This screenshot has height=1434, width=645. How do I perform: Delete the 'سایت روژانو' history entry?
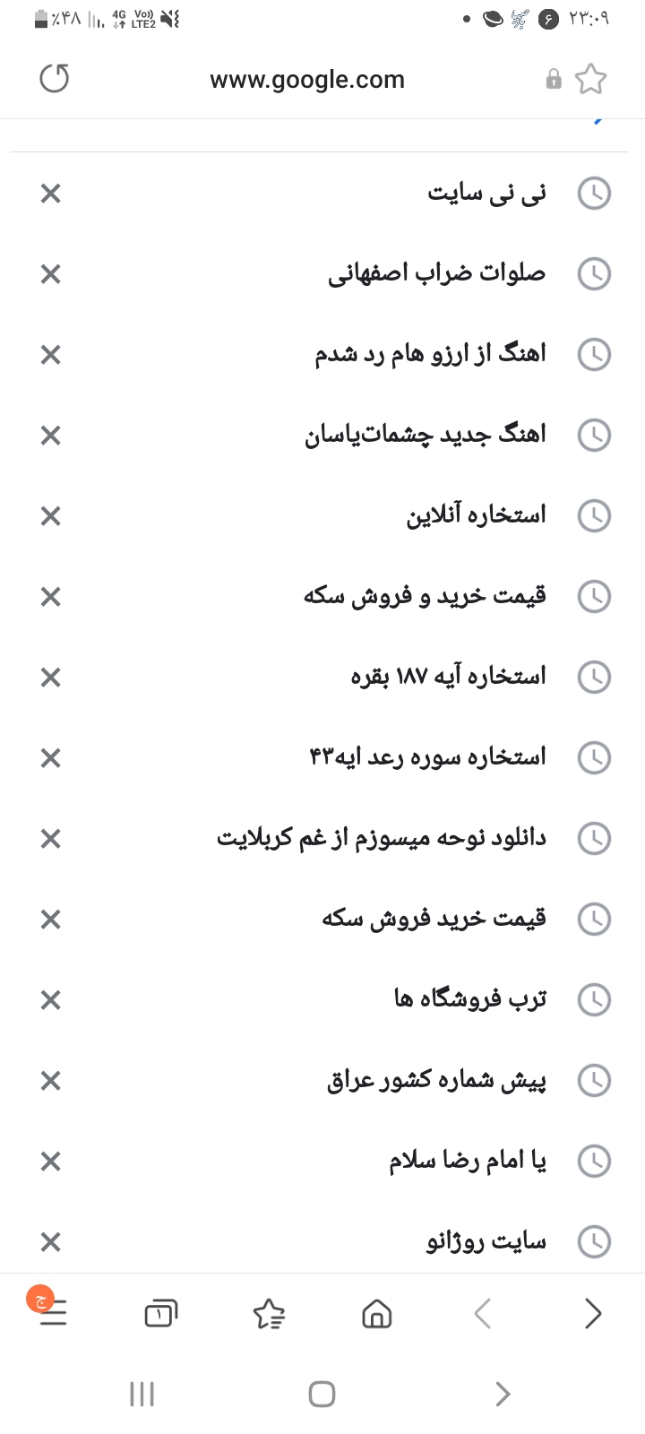[x=51, y=1242]
